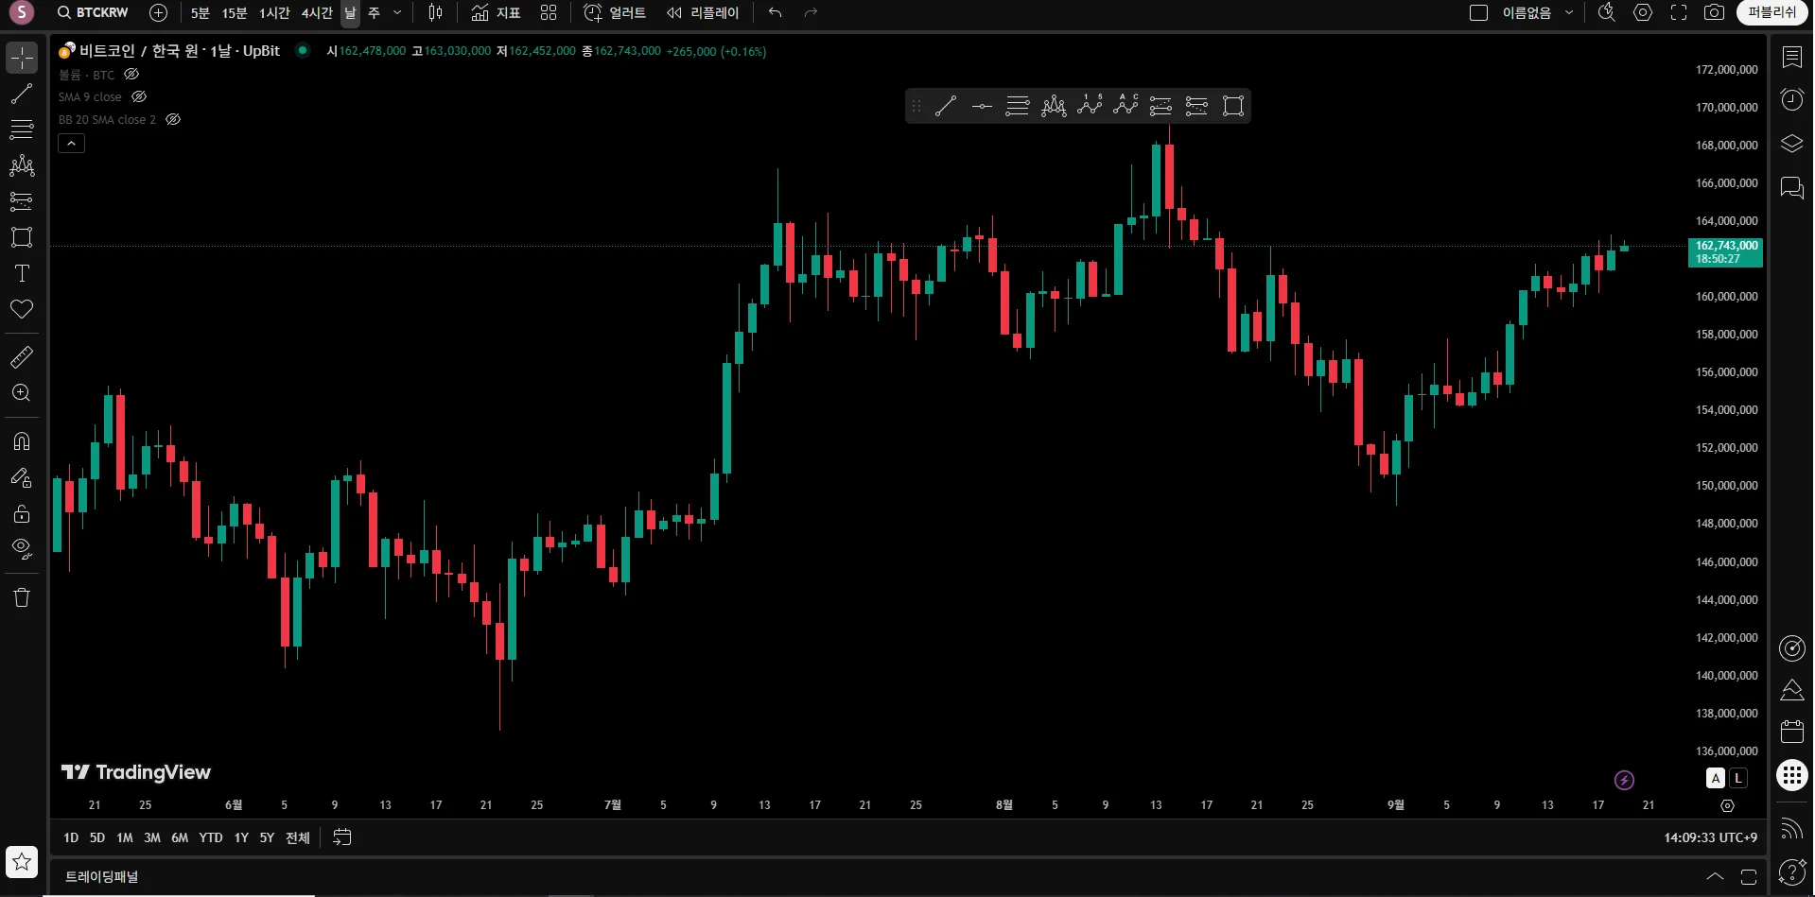Open the apps grid round button
This screenshot has width=1815, height=897.
click(1792, 775)
